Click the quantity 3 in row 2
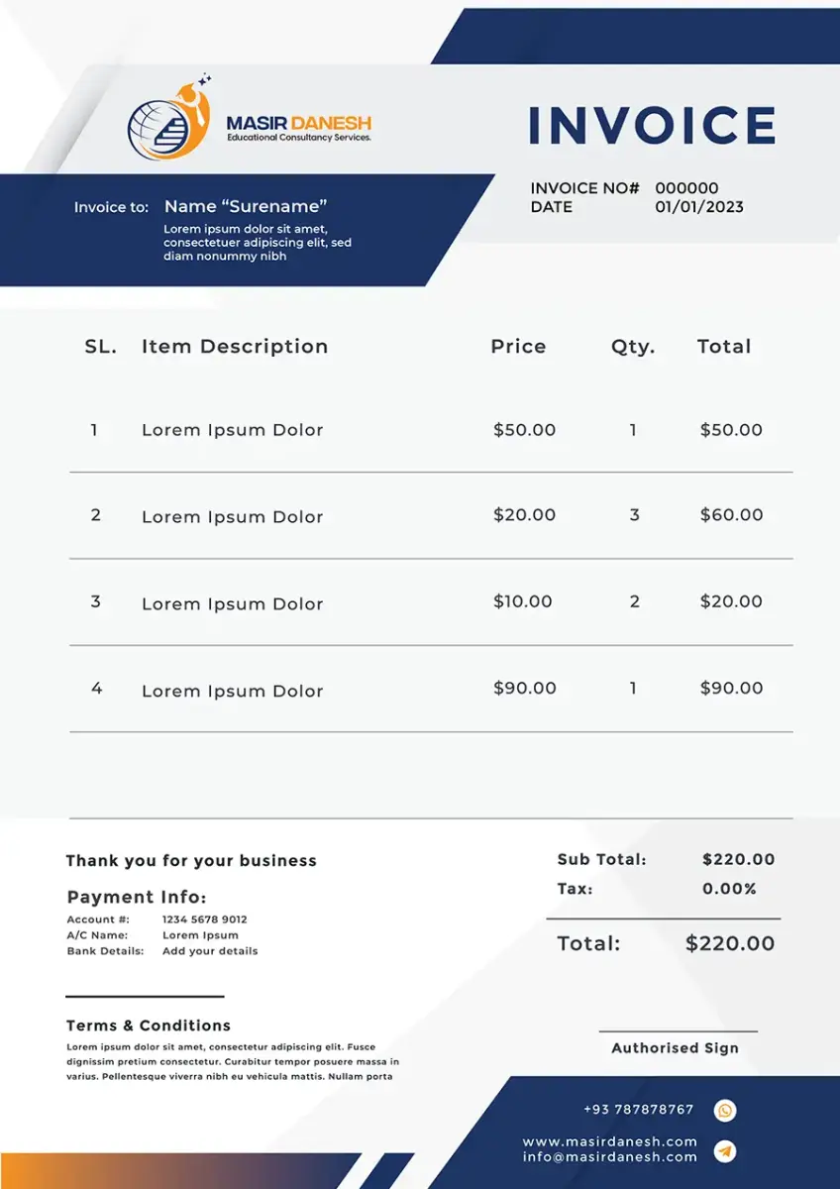The height and width of the screenshot is (1189, 840). 635,515
